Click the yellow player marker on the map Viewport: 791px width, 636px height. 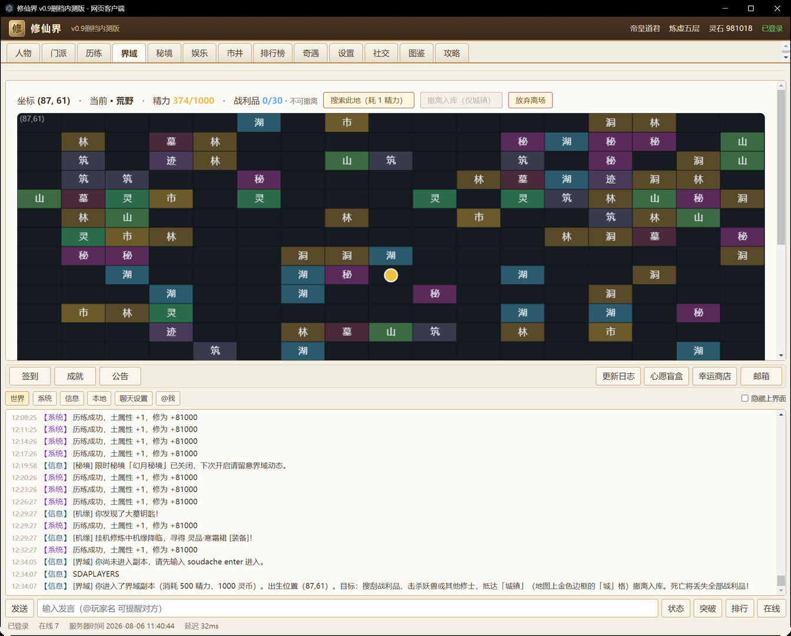tap(391, 275)
